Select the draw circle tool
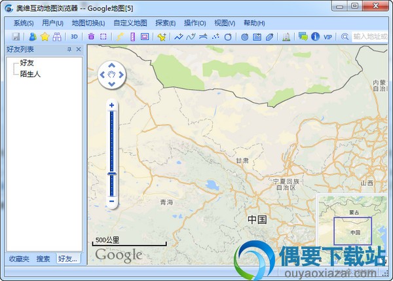 click(228, 37)
